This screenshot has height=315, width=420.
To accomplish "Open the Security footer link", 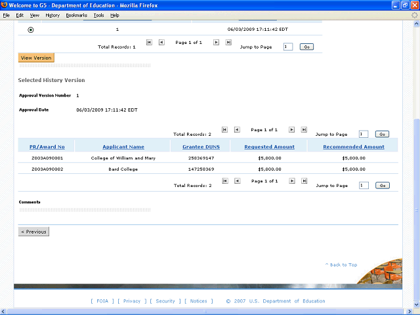I will pyautogui.click(x=165, y=301).
